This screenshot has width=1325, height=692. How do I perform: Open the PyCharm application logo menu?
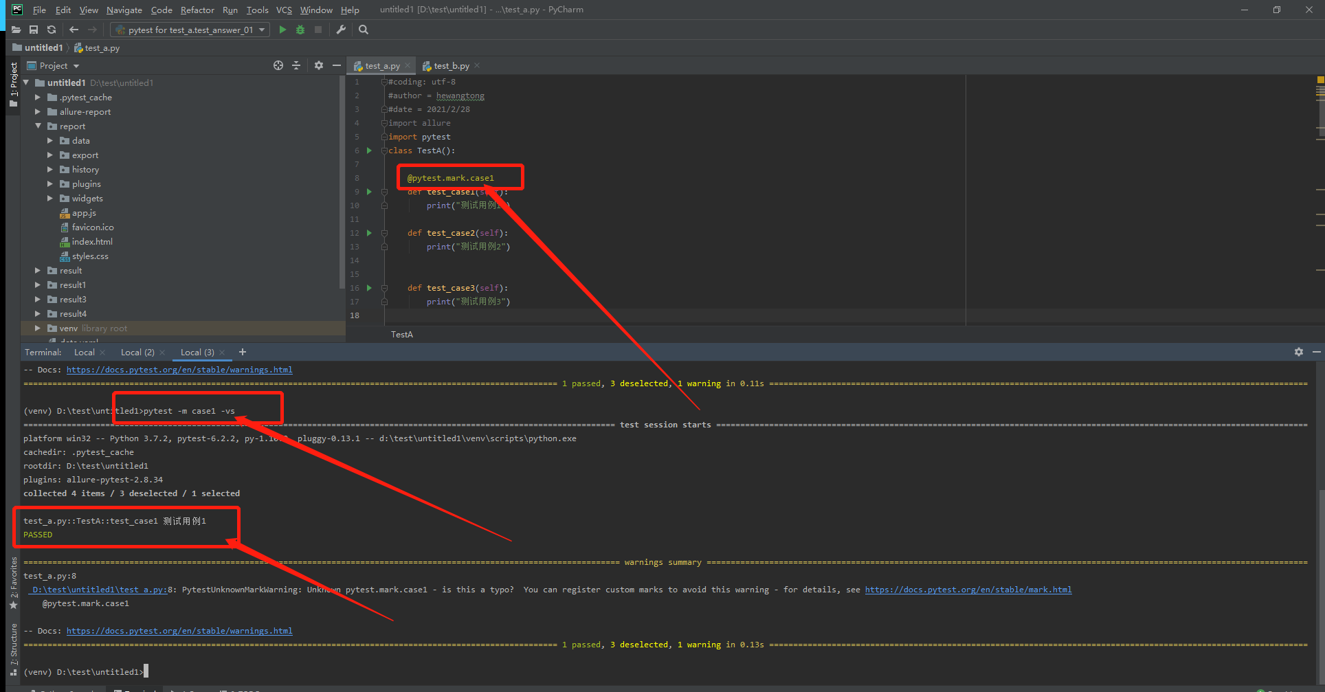pyautogui.click(x=17, y=10)
